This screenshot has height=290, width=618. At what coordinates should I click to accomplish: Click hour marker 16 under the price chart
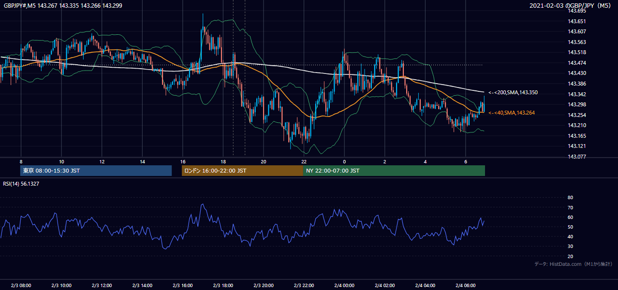point(183,161)
